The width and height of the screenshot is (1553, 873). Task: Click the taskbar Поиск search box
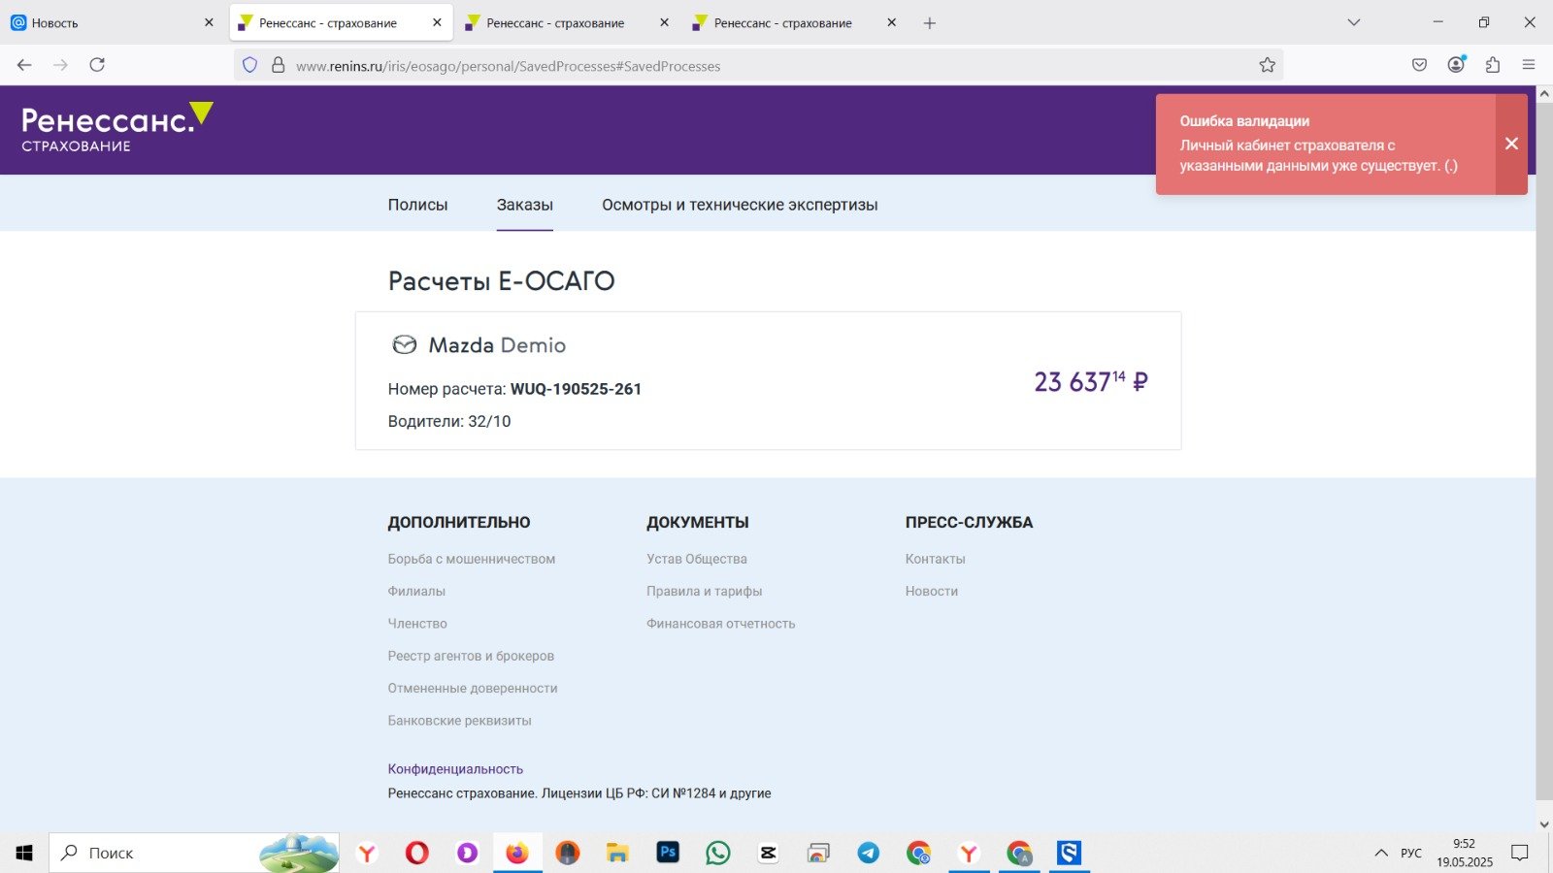coord(194,853)
